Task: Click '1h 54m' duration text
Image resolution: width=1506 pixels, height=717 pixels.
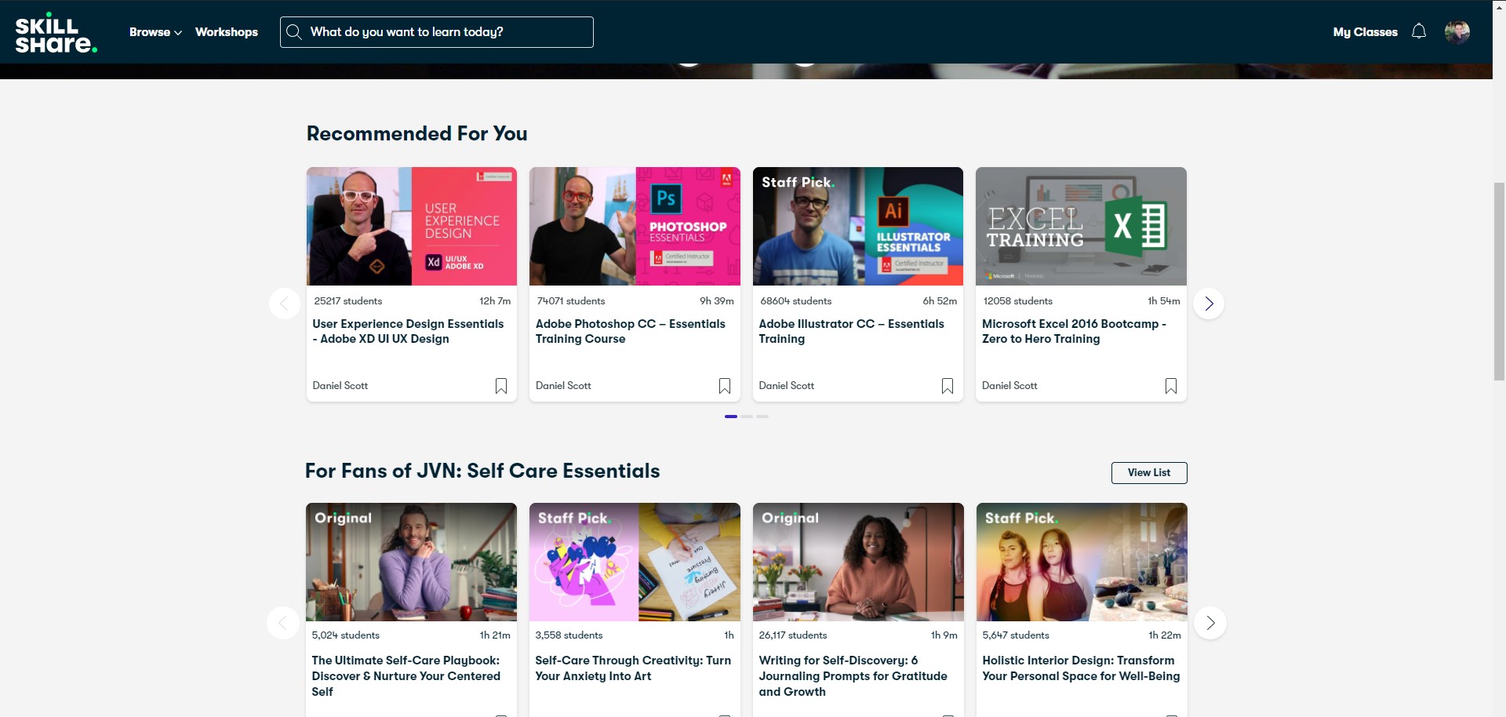Action: 1164,301
